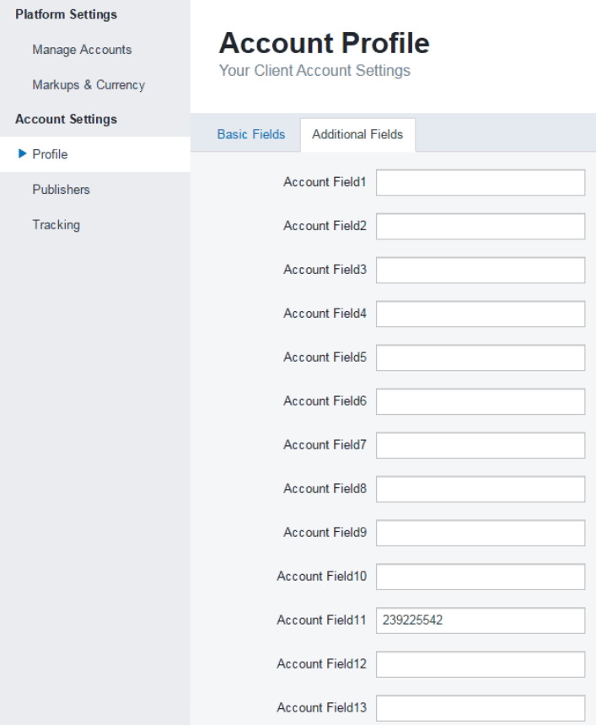The width and height of the screenshot is (596, 725).
Task: Focus the Account Field6 input
Action: pos(481,401)
